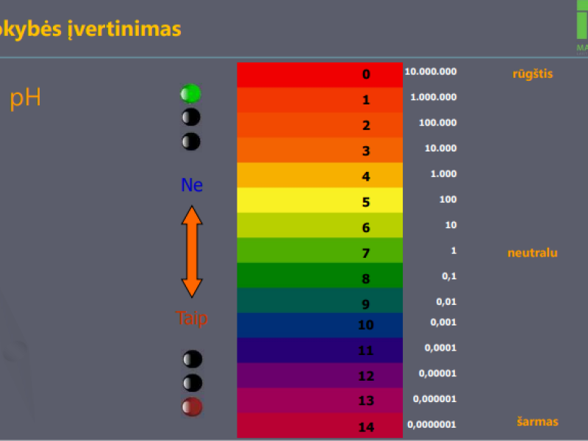The image size is (588, 441).
Task: Click the red "Taip" label
Action: (192, 318)
